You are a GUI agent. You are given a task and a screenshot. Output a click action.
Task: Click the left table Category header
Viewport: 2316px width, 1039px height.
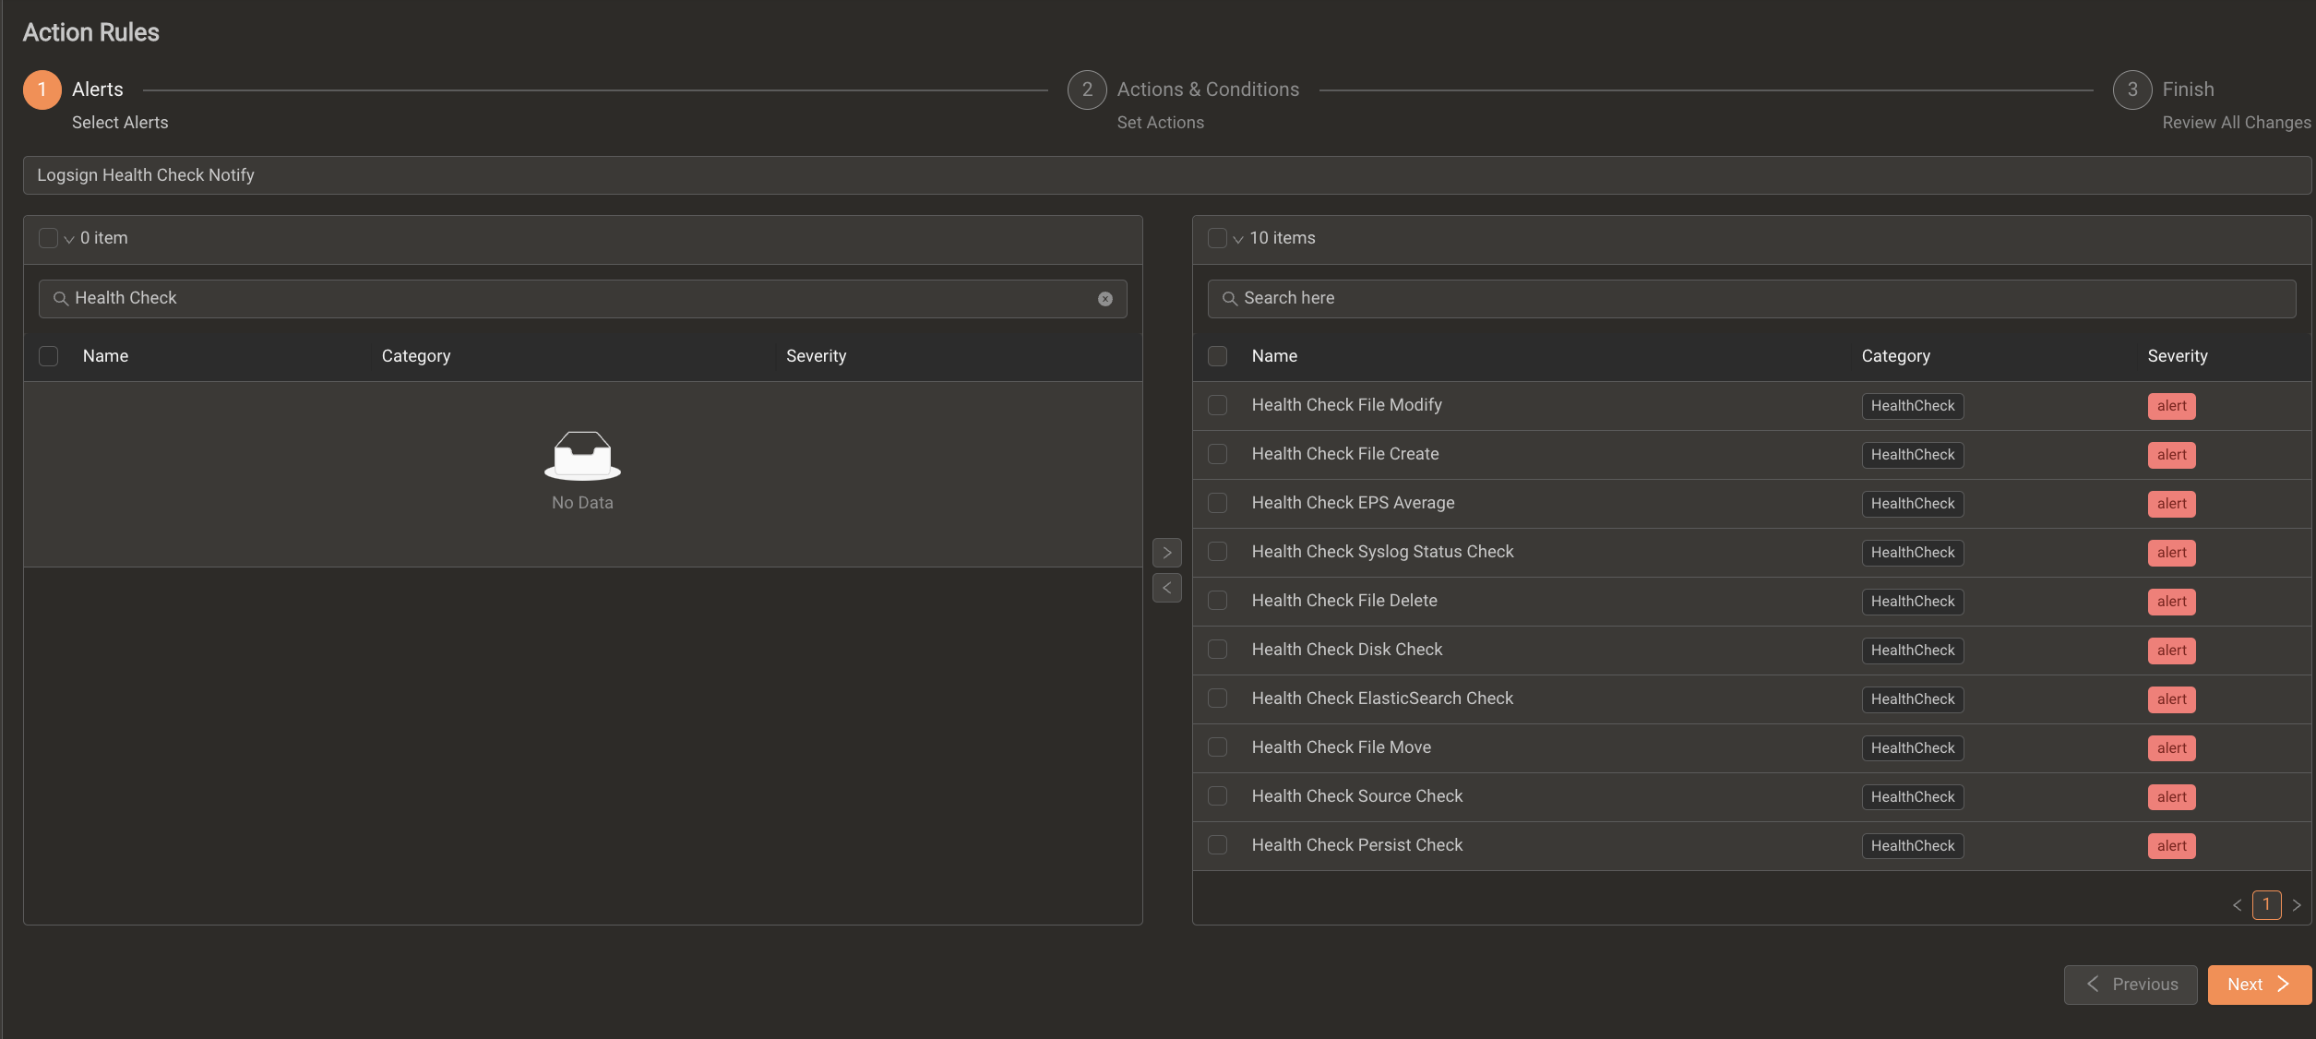click(x=416, y=356)
